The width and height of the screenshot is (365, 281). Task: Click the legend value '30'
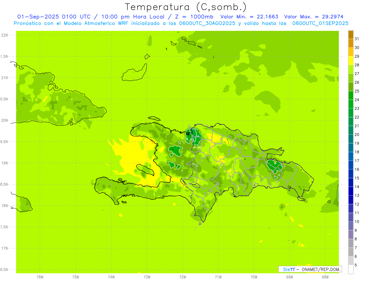(x=357, y=48)
